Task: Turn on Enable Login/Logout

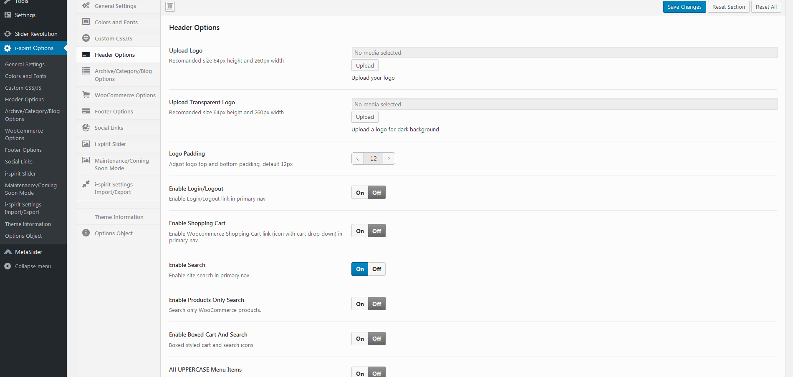Action: [360, 193]
